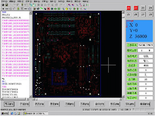Click the code list scroll-down arrow
This screenshot has width=155, height=116.
click(30, 96)
